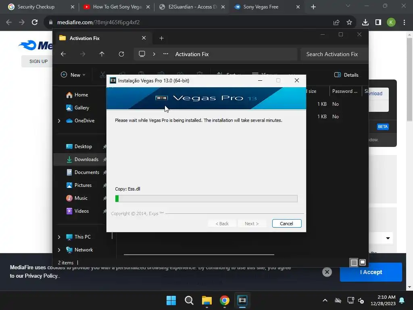Open the Chrome three-dot menu

click(x=404, y=23)
